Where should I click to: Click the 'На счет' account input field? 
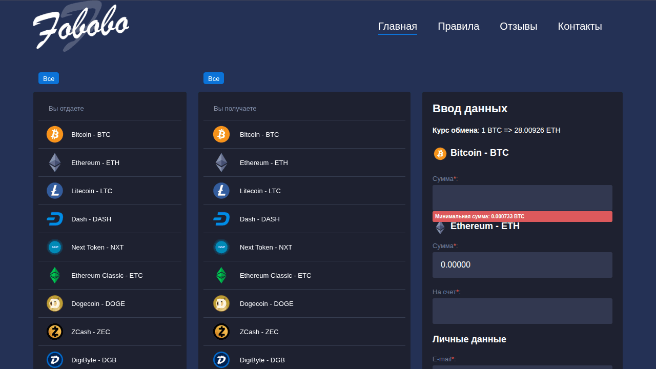[522, 311]
